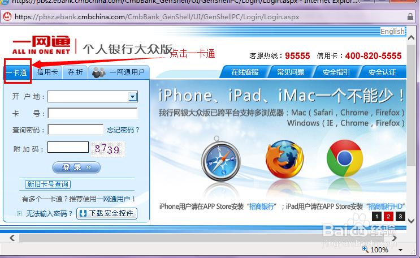Click the horizontal scrollbar right arrow

(x=394, y=238)
